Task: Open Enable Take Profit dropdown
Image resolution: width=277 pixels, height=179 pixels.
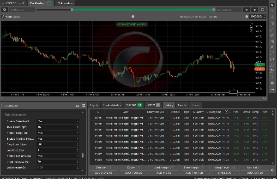Action: (x=58, y=121)
